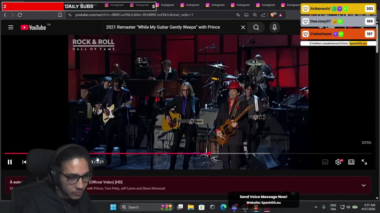
Task: Click itsNanashi leaderboard entry
Action: [338, 9]
